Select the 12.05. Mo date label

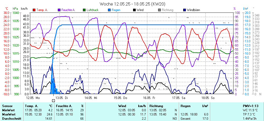[x=33, y=98]
